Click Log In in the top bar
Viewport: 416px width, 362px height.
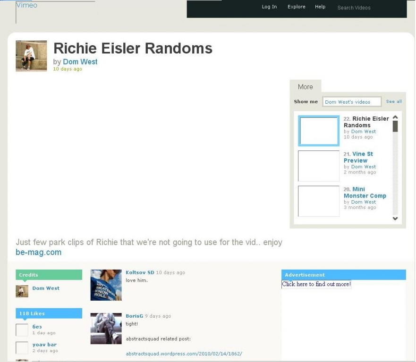269,7
